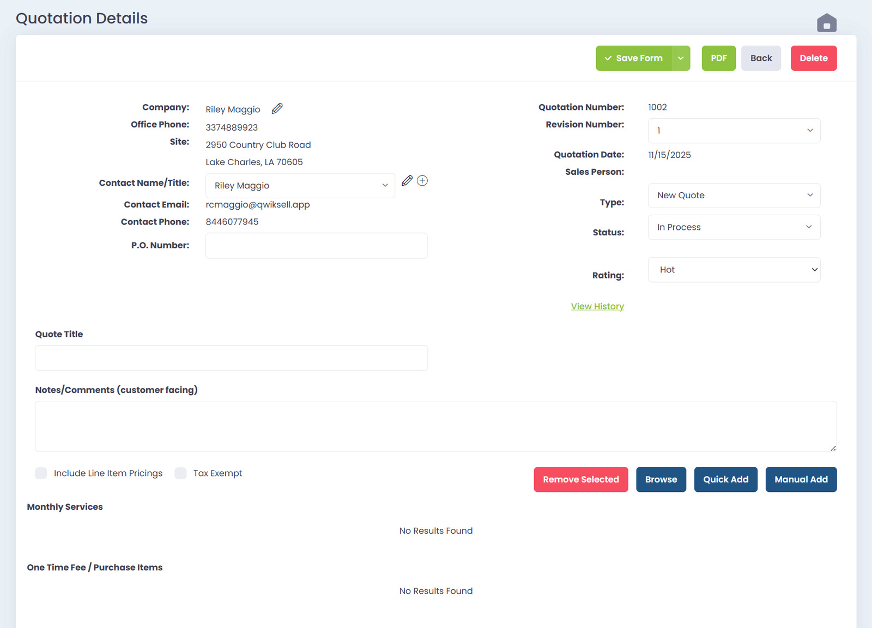Click the home icon in top right
This screenshot has height=628, width=872.
[826, 23]
